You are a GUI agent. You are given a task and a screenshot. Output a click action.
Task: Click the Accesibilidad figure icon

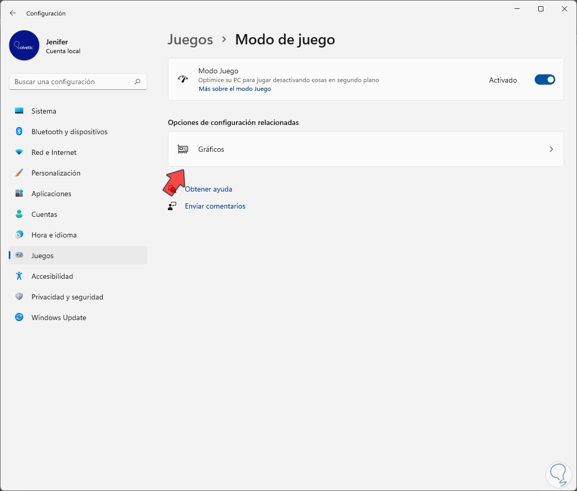tap(19, 276)
